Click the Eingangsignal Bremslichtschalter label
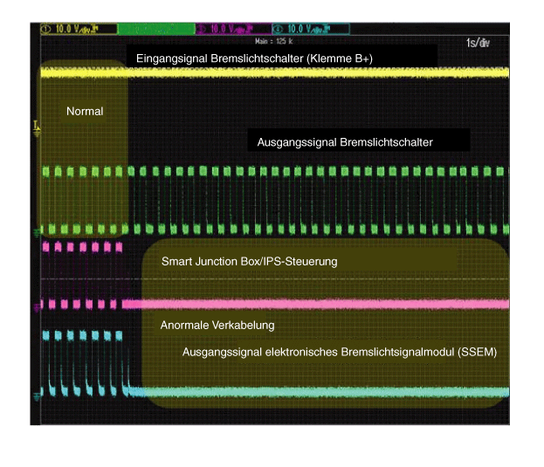Viewport: 544px width, 467px height. pyautogui.click(x=255, y=58)
